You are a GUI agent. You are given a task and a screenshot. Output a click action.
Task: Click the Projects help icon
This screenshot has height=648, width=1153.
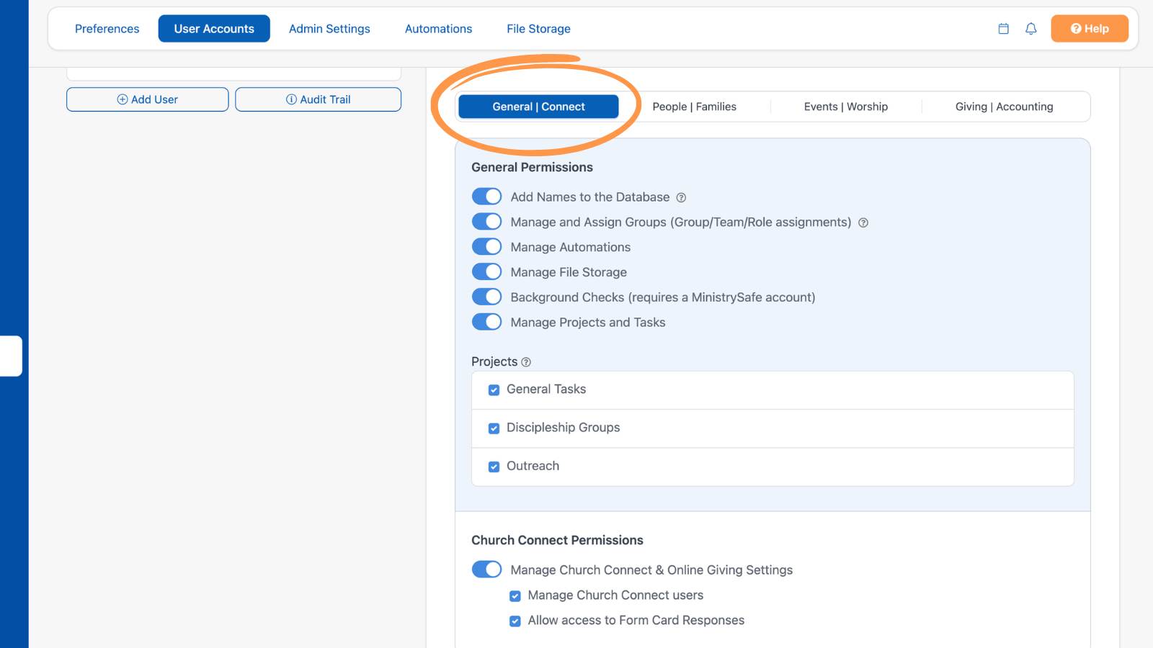[x=526, y=362]
